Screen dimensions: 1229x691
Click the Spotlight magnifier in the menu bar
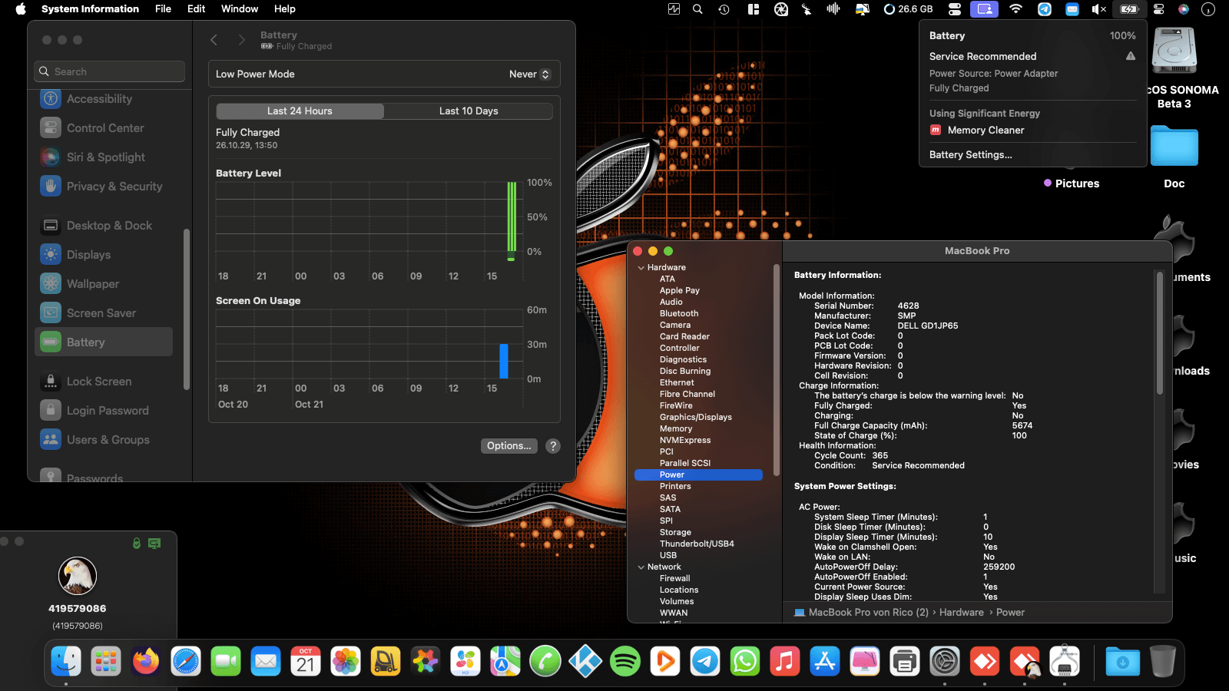(697, 9)
